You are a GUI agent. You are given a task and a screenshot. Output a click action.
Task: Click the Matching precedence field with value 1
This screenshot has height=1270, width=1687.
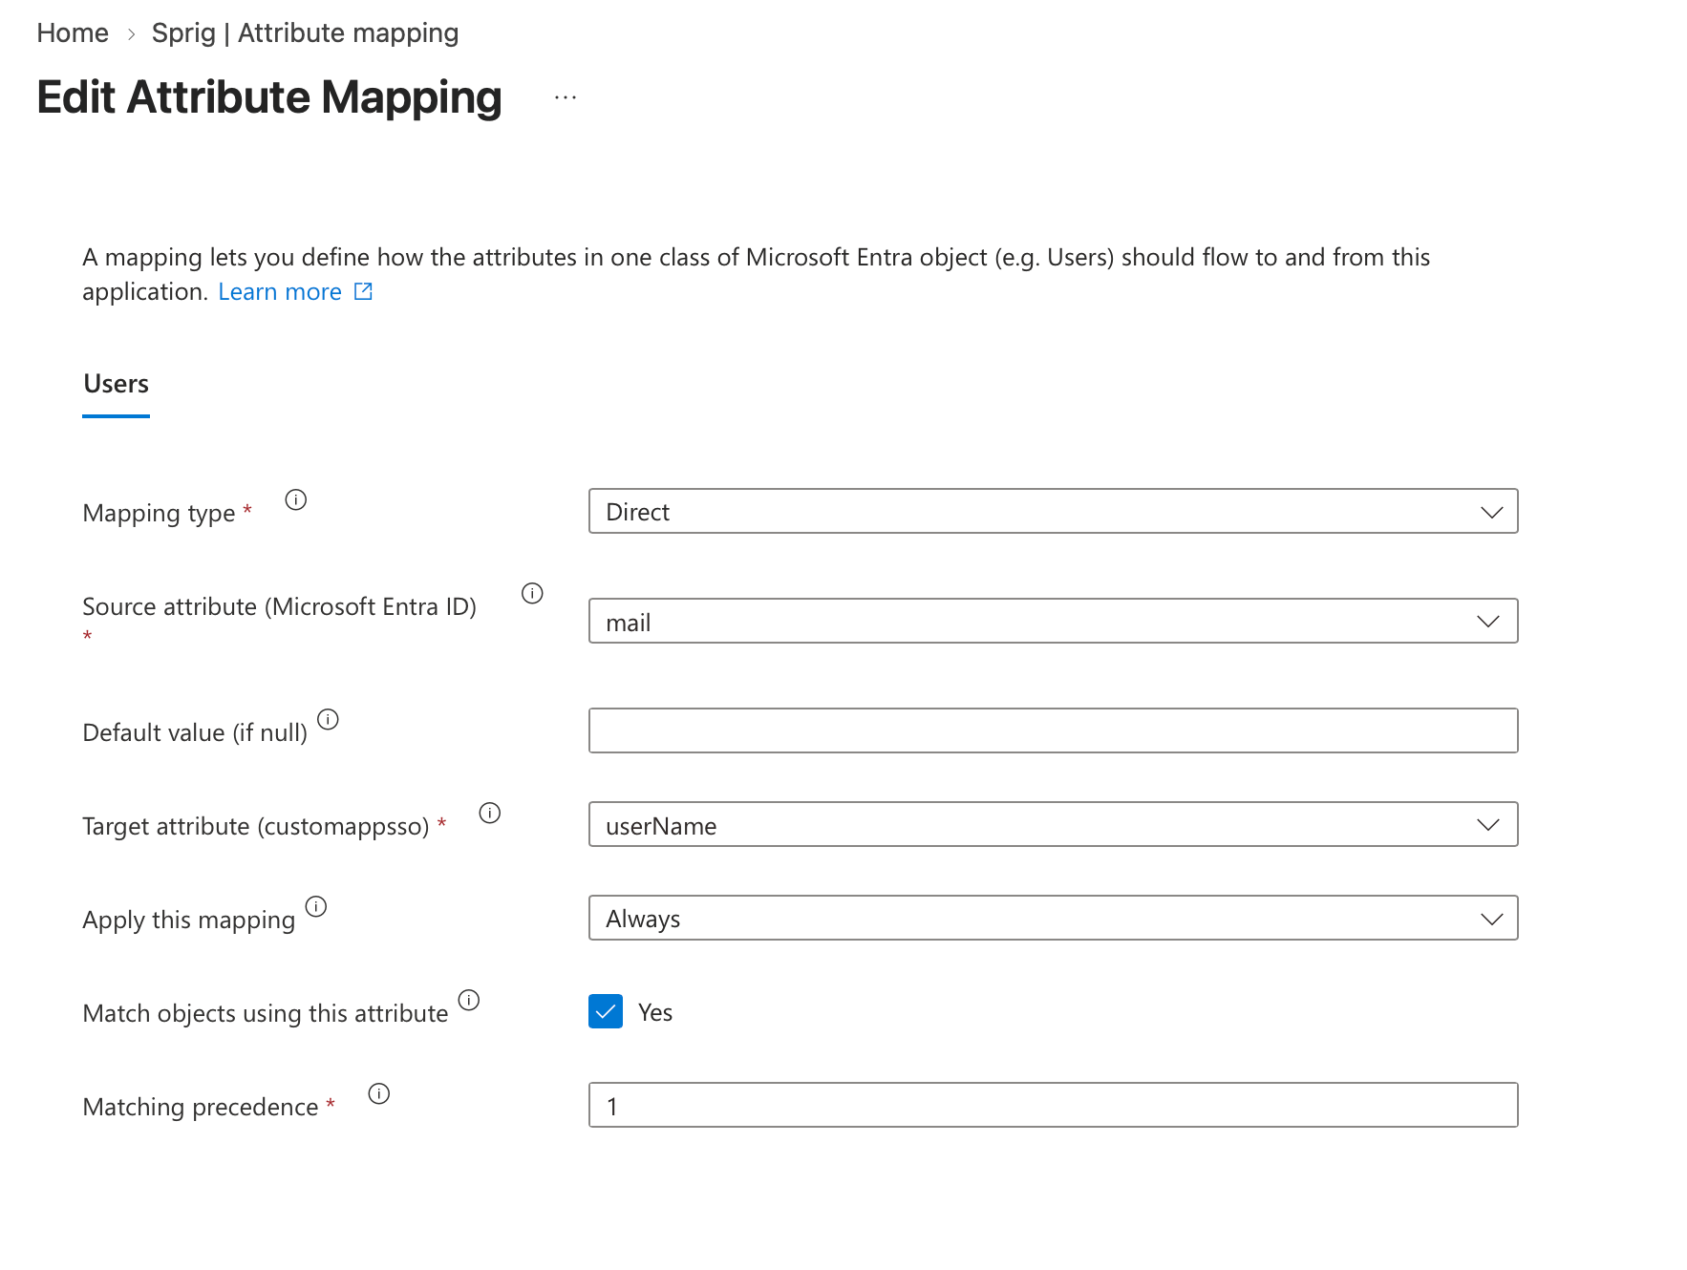point(1053,1105)
